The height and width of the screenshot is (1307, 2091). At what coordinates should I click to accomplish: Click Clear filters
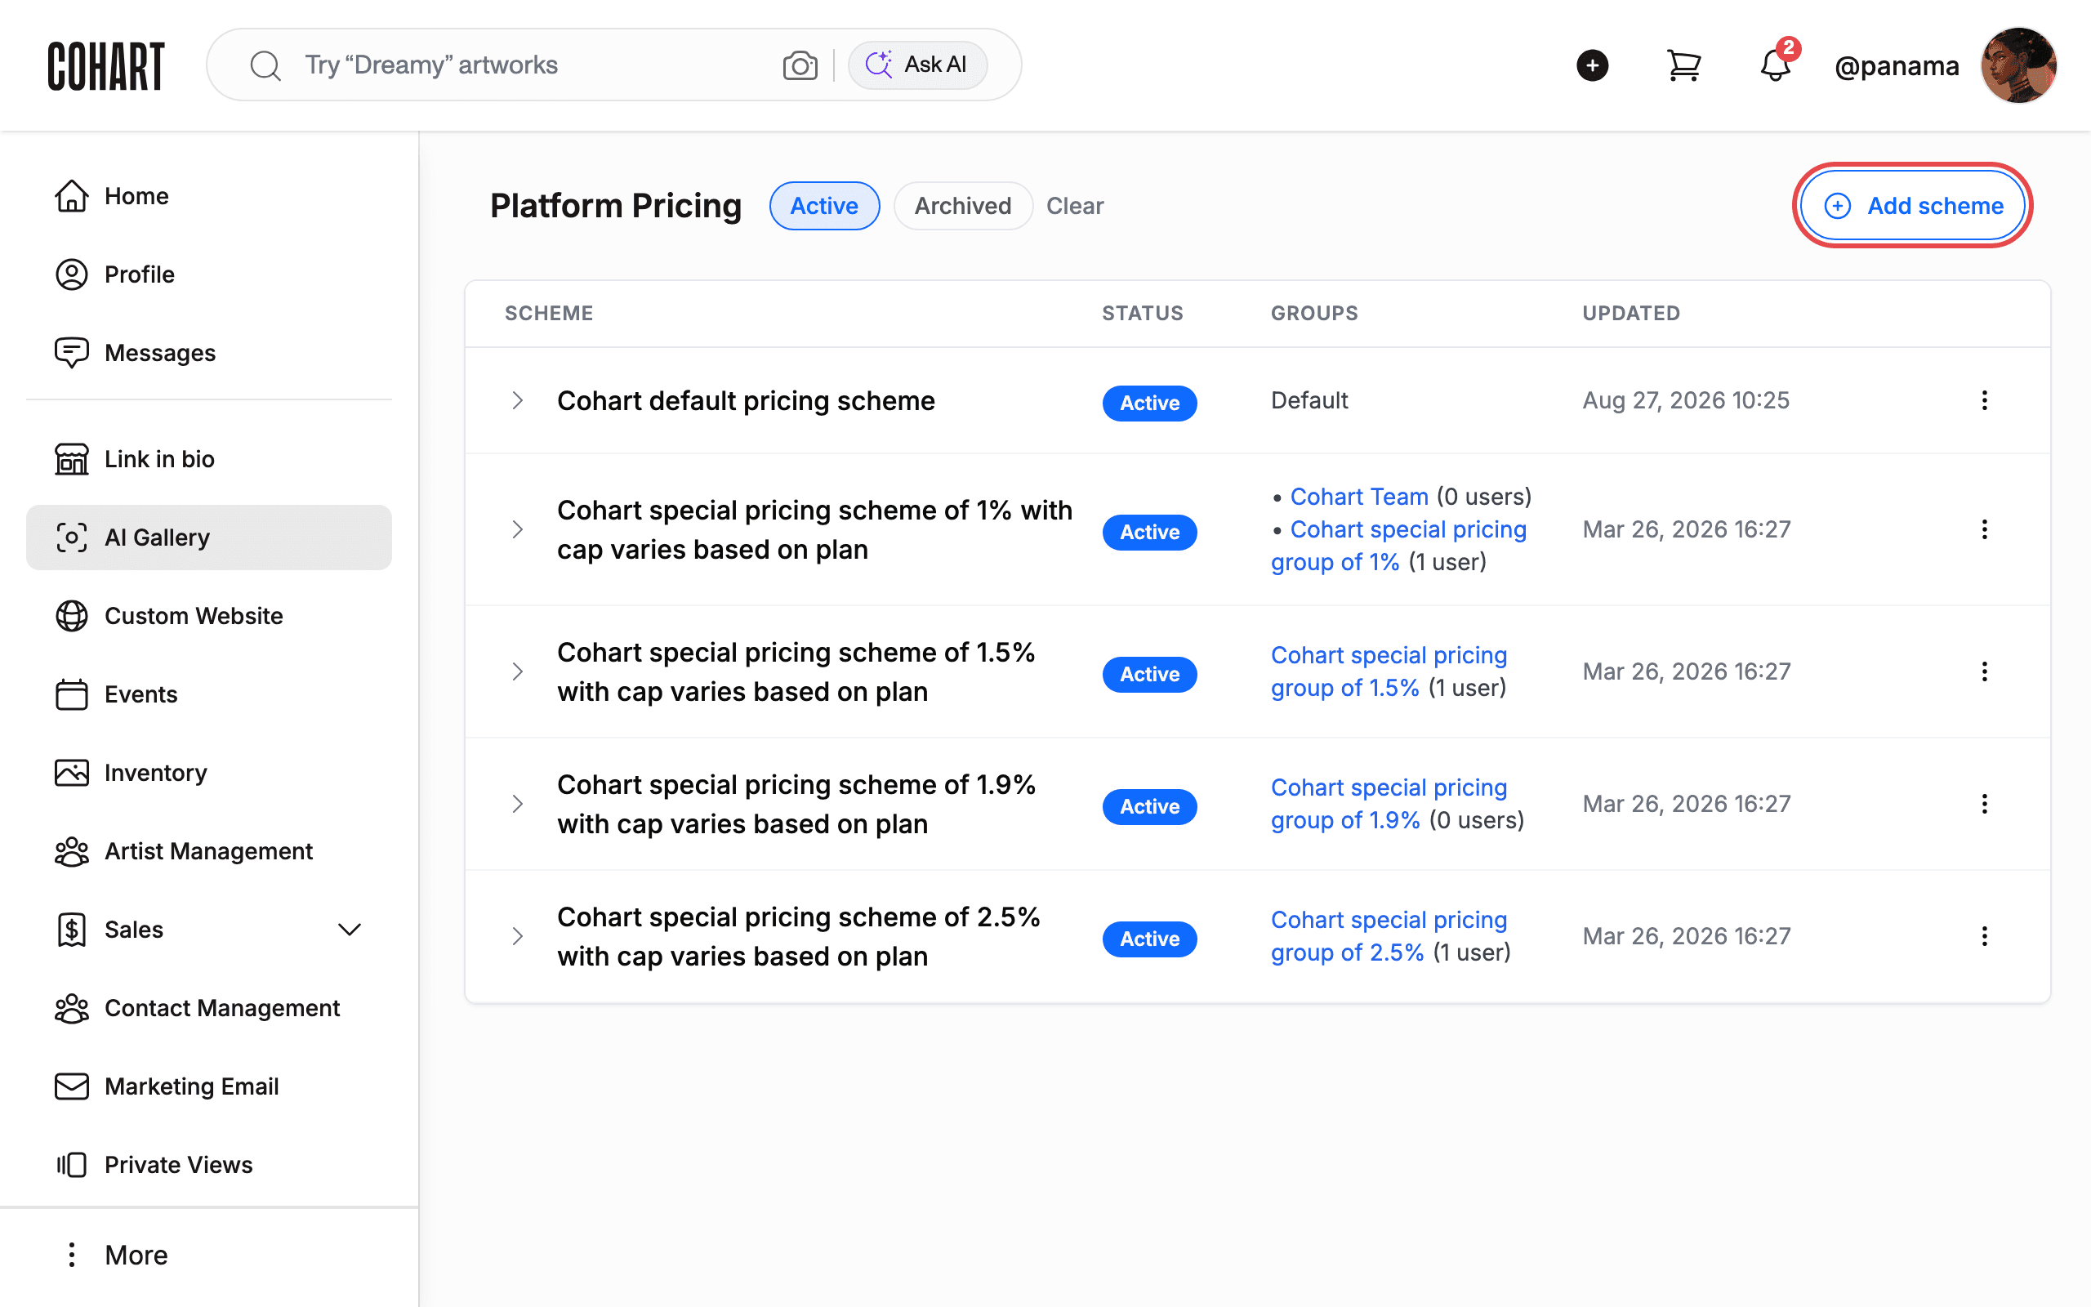pos(1074,206)
